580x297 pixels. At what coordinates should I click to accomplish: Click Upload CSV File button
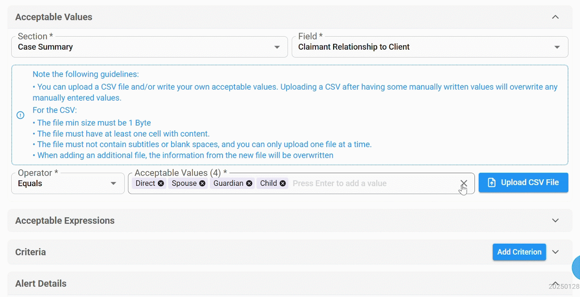click(523, 183)
